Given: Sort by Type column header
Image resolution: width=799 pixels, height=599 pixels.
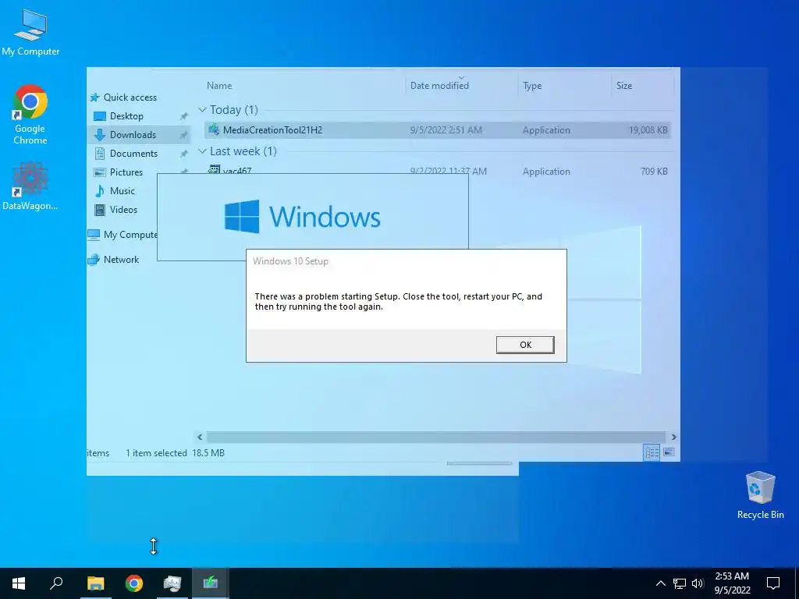Looking at the screenshot, I should click(532, 86).
